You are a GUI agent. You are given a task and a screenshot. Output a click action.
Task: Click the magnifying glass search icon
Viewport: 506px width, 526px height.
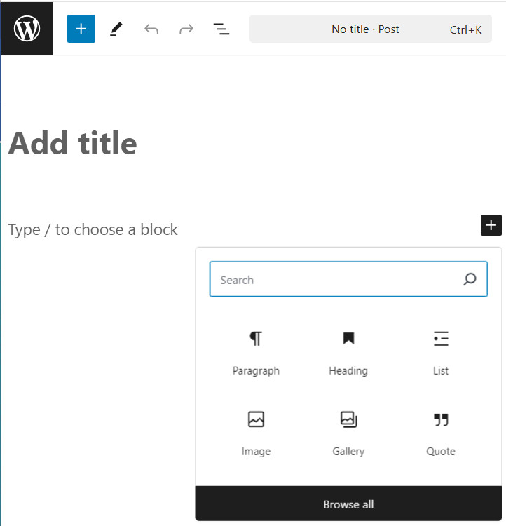click(x=470, y=279)
